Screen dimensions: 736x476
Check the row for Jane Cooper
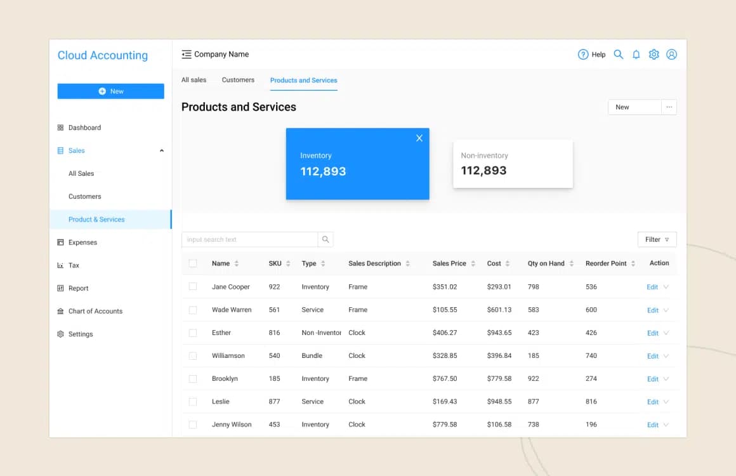pos(193,287)
